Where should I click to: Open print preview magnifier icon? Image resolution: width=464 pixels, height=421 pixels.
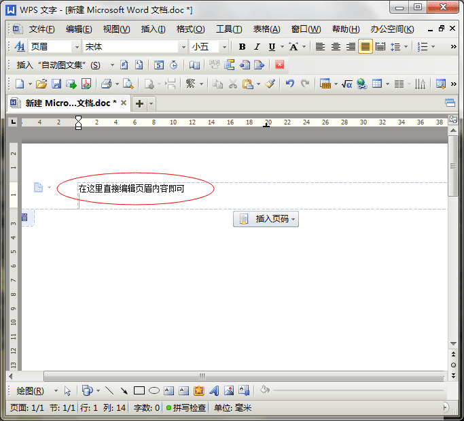click(x=128, y=84)
